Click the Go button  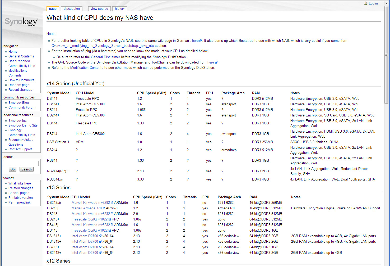pos(12,169)
